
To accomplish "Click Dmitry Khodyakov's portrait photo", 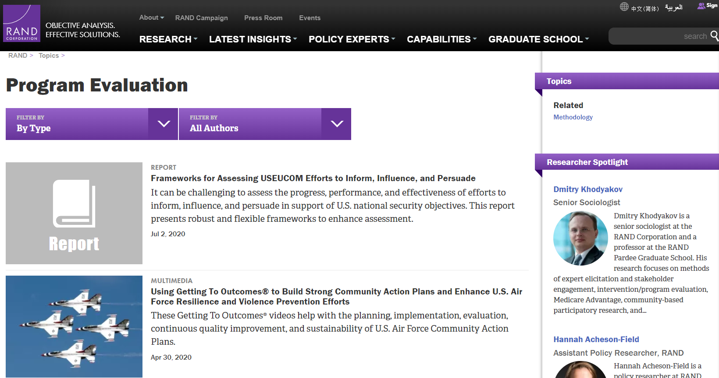I will (580, 238).
